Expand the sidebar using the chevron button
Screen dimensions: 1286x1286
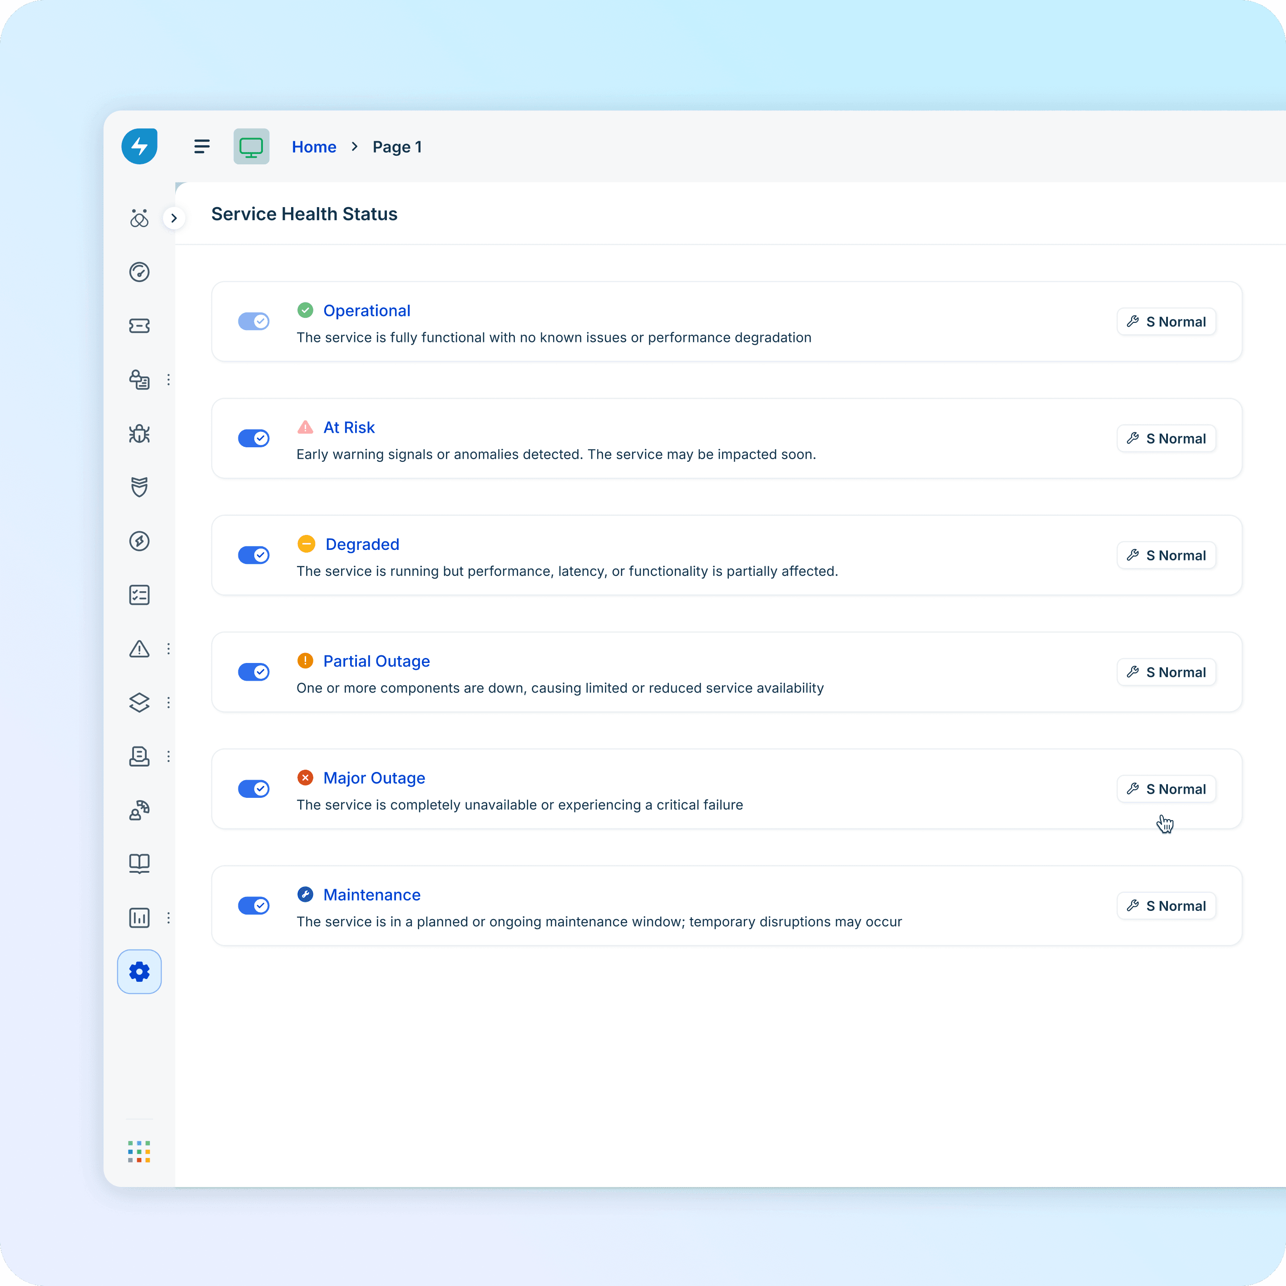(x=174, y=218)
